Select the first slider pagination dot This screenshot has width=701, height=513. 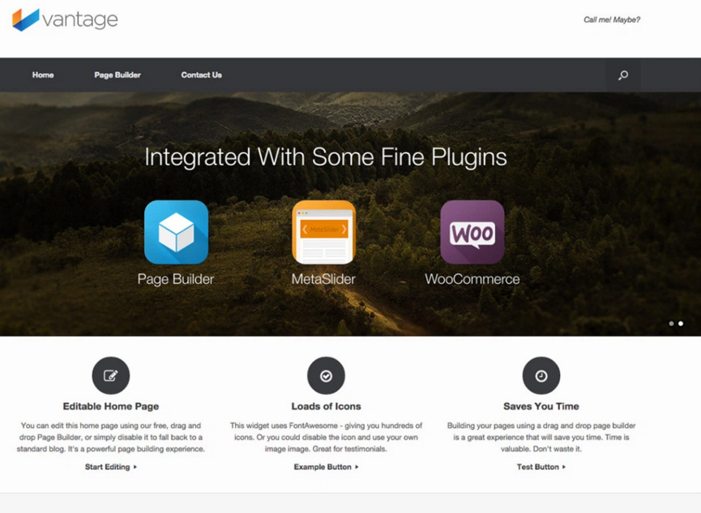coord(671,324)
